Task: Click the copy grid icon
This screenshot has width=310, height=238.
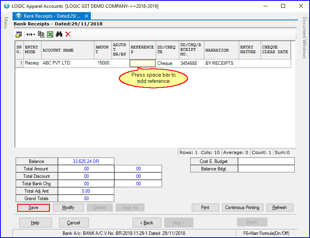Action: tap(41, 34)
